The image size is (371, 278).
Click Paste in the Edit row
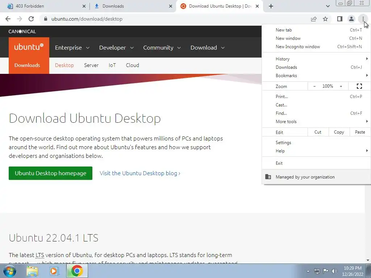click(x=360, y=132)
